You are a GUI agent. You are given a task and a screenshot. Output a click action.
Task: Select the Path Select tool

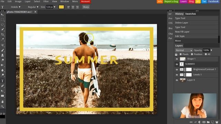[x=2, y=91]
